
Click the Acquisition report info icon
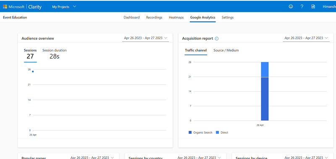[217, 38]
